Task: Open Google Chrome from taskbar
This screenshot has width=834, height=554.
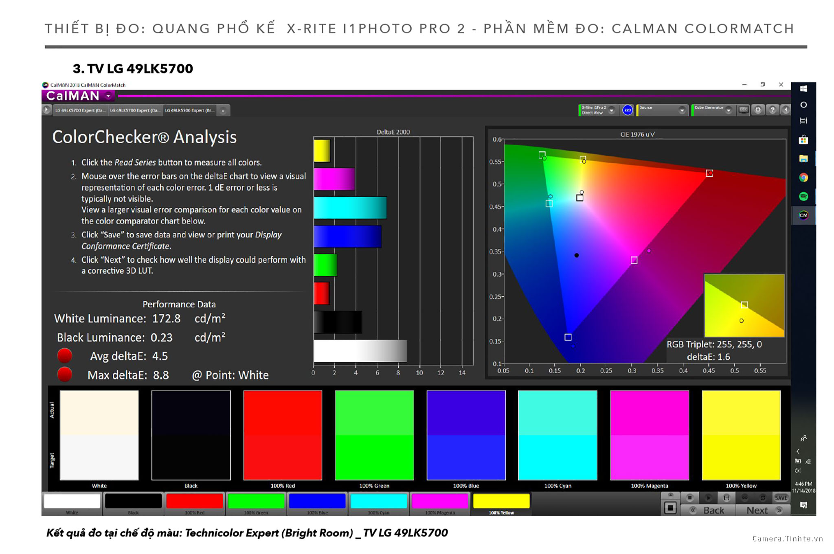Action: pos(803,177)
